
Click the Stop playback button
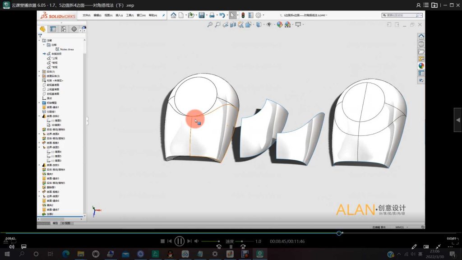(x=162, y=241)
